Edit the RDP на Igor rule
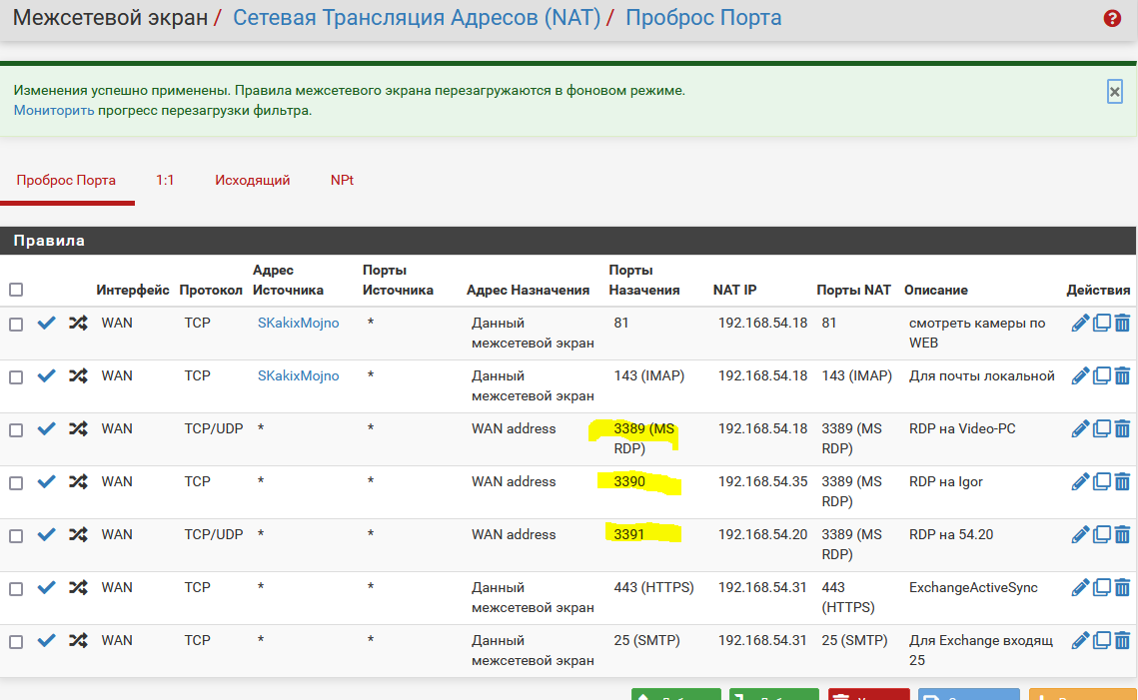 (1080, 481)
